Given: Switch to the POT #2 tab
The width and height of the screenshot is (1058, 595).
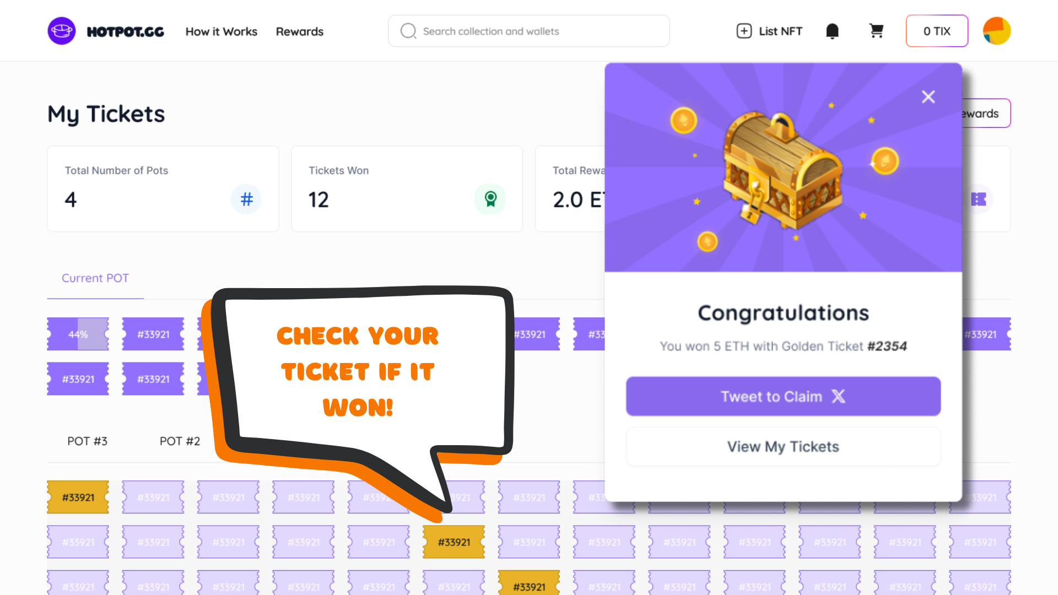Looking at the screenshot, I should coord(180,441).
